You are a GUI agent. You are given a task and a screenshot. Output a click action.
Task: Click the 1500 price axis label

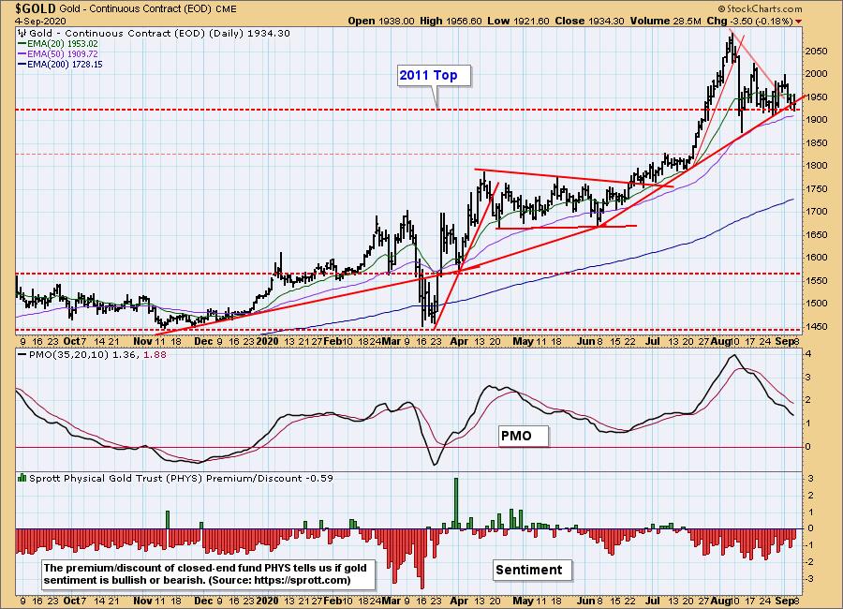pyautogui.click(x=817, y=303)
